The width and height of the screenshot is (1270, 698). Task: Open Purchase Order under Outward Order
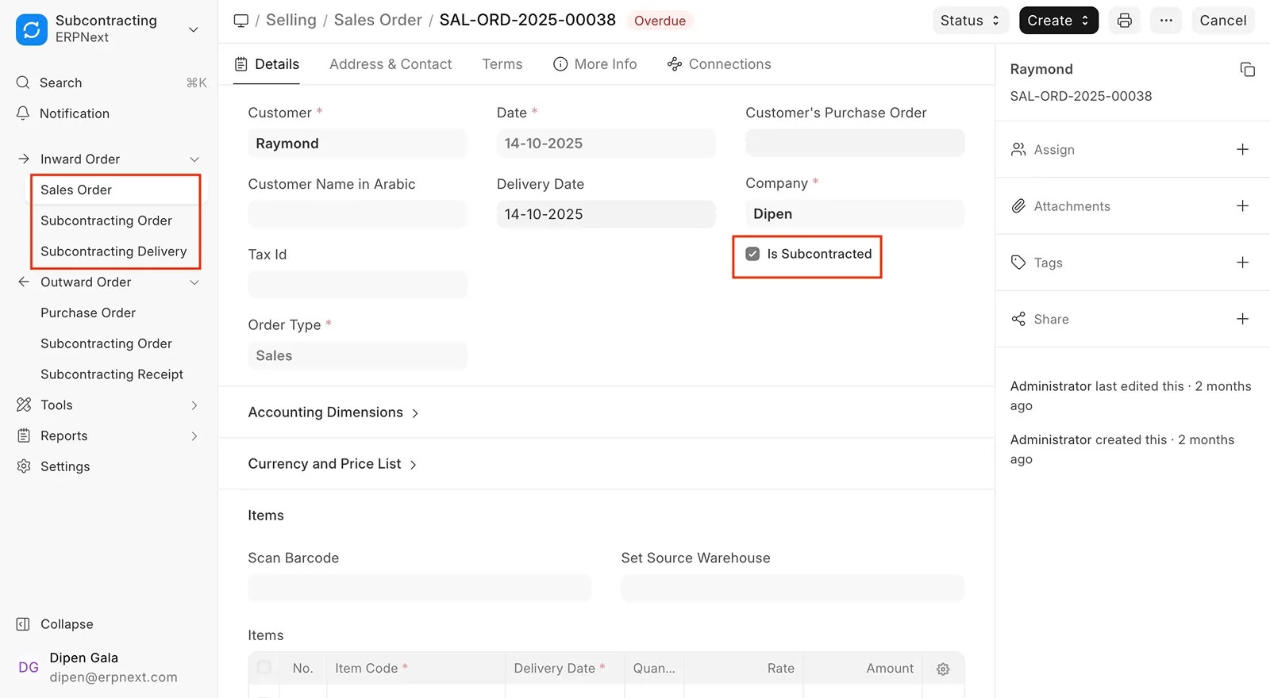point(88,313)
